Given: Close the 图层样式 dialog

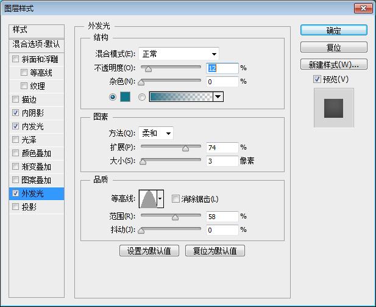Looking at the screenshot, I should 363,9.
